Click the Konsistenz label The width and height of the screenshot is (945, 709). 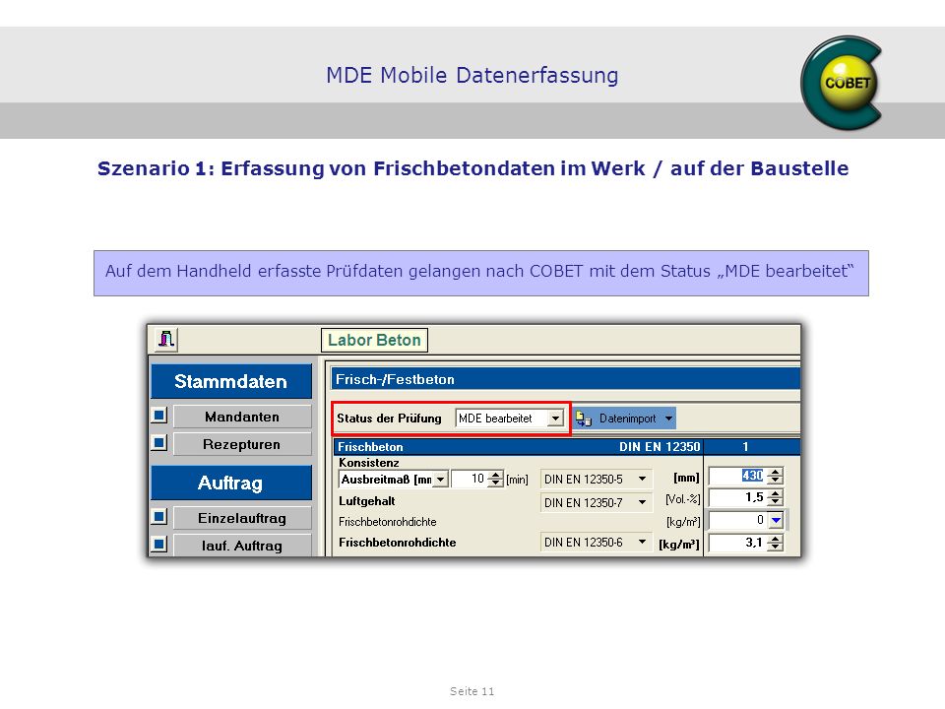coord(369,463)
